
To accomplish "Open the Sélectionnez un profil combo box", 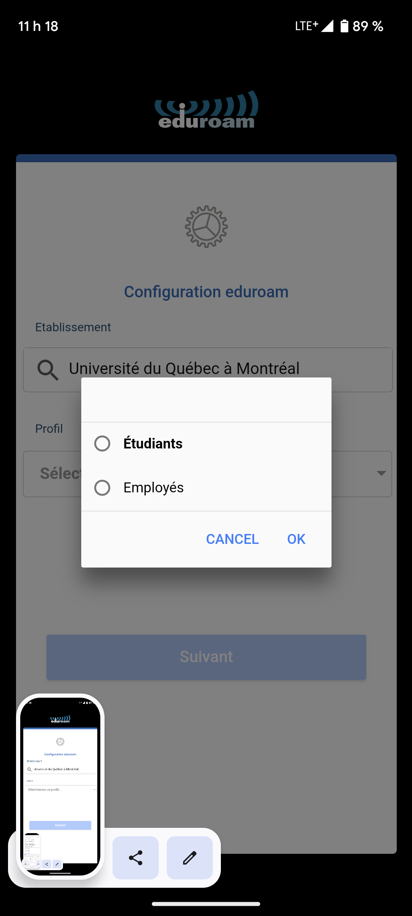I will pyautogui.click(x=208, y=474).
